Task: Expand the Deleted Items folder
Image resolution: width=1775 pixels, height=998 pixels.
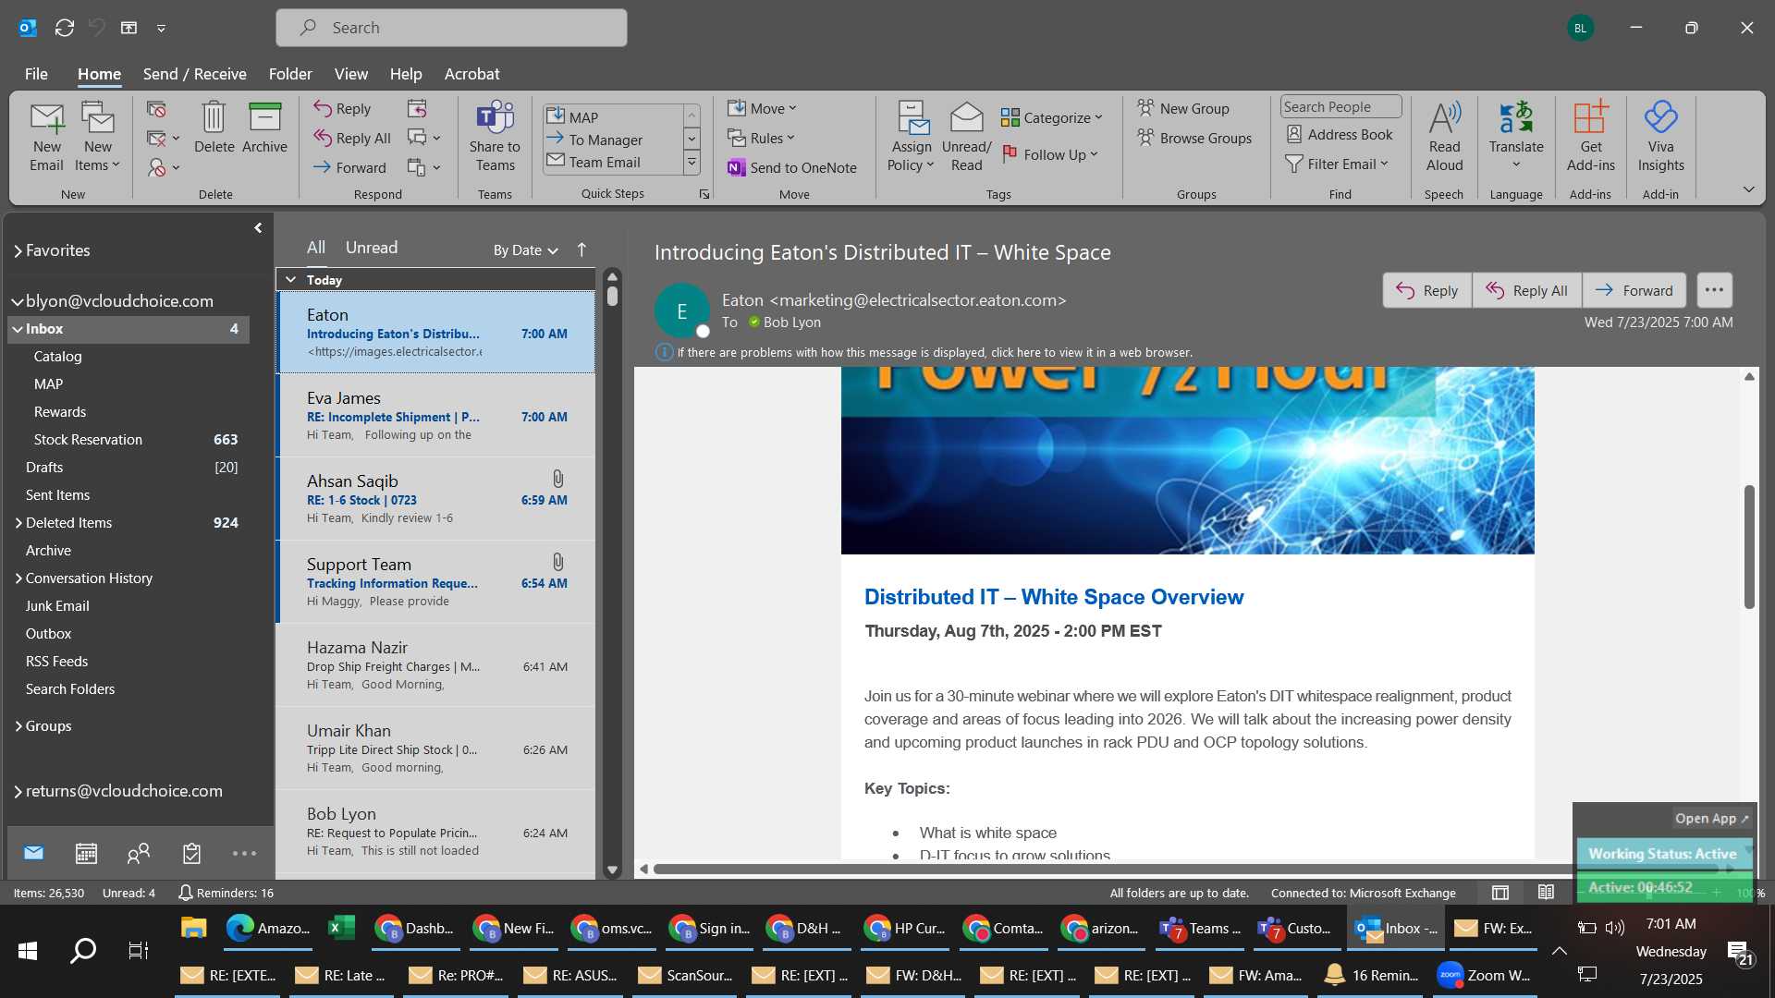Action: [18, 523]
